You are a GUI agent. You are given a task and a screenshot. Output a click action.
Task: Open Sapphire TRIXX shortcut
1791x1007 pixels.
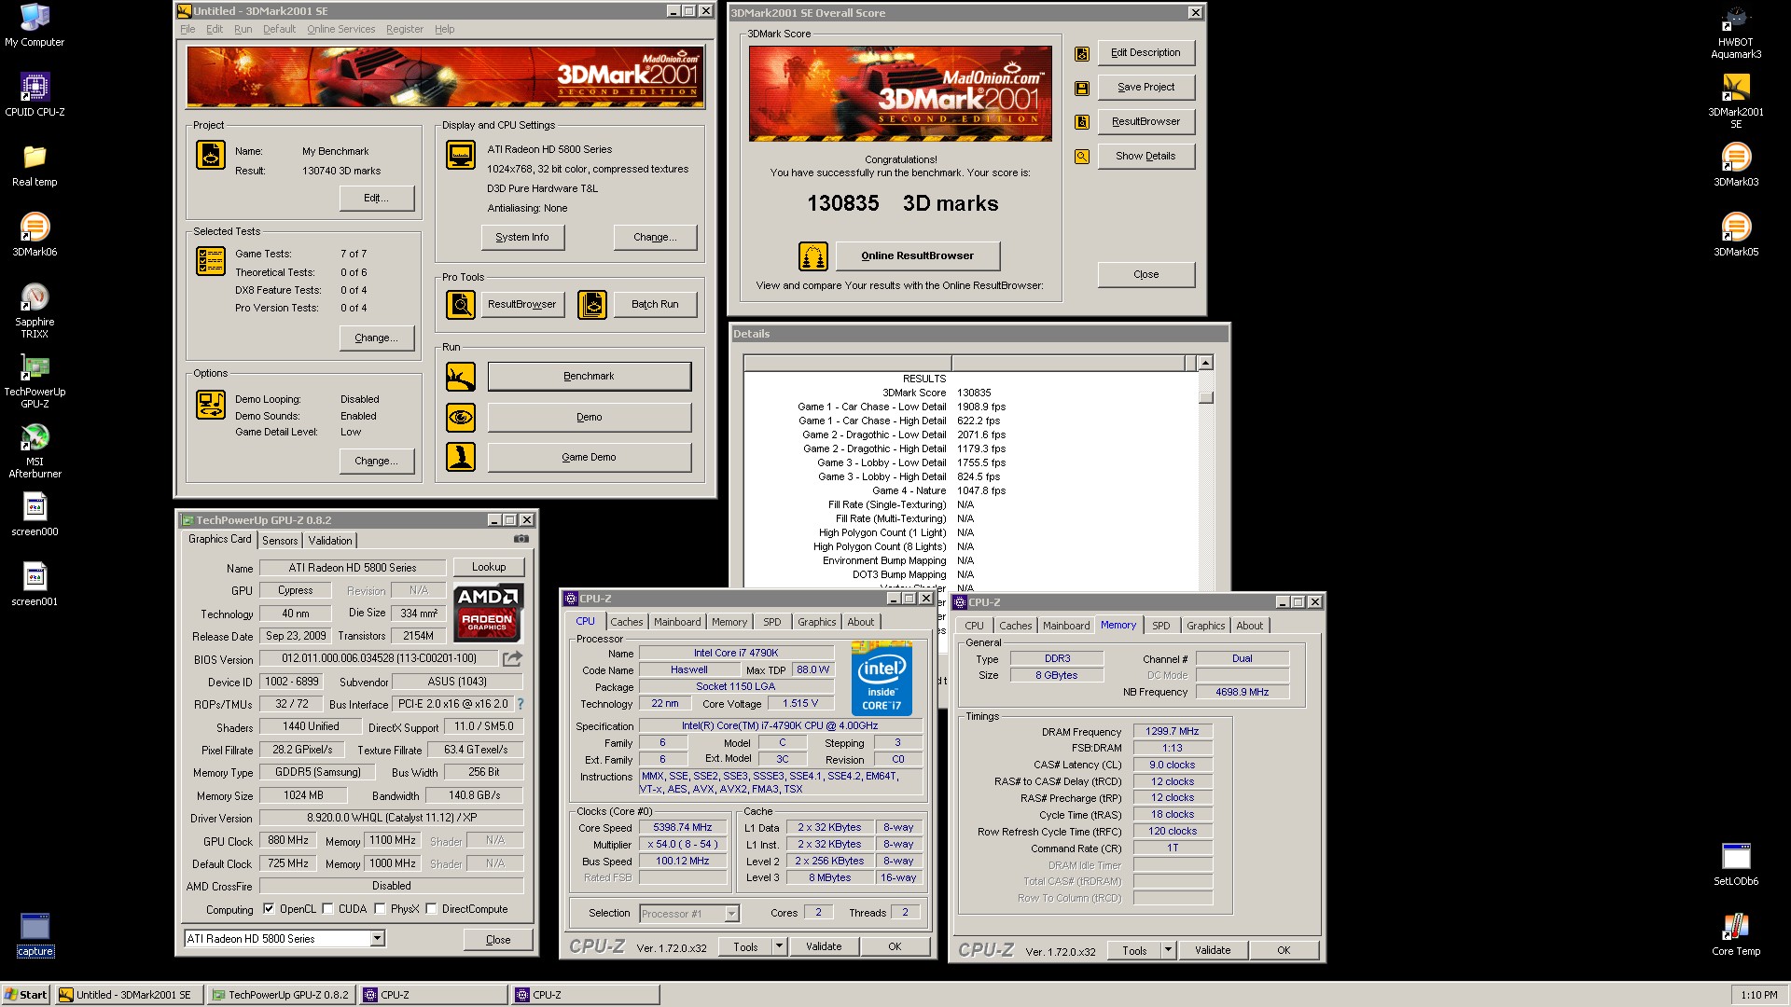[35, 310]
